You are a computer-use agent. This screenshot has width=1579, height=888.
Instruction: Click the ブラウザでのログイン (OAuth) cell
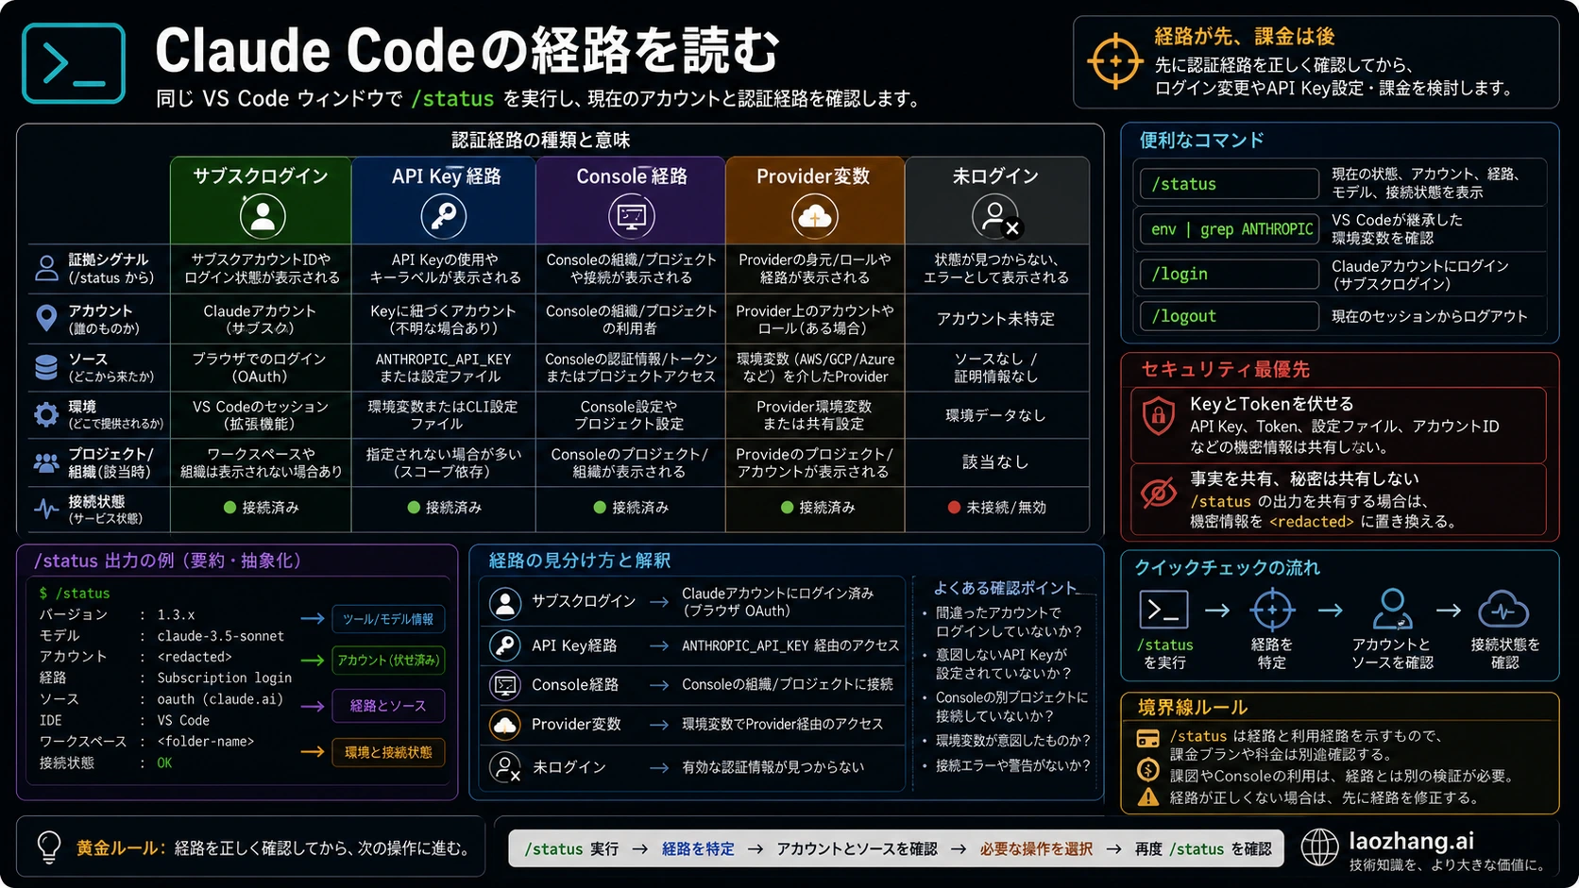coord(260,367)
